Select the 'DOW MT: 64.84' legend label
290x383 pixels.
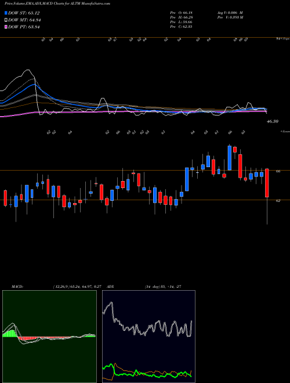(24, 20)
